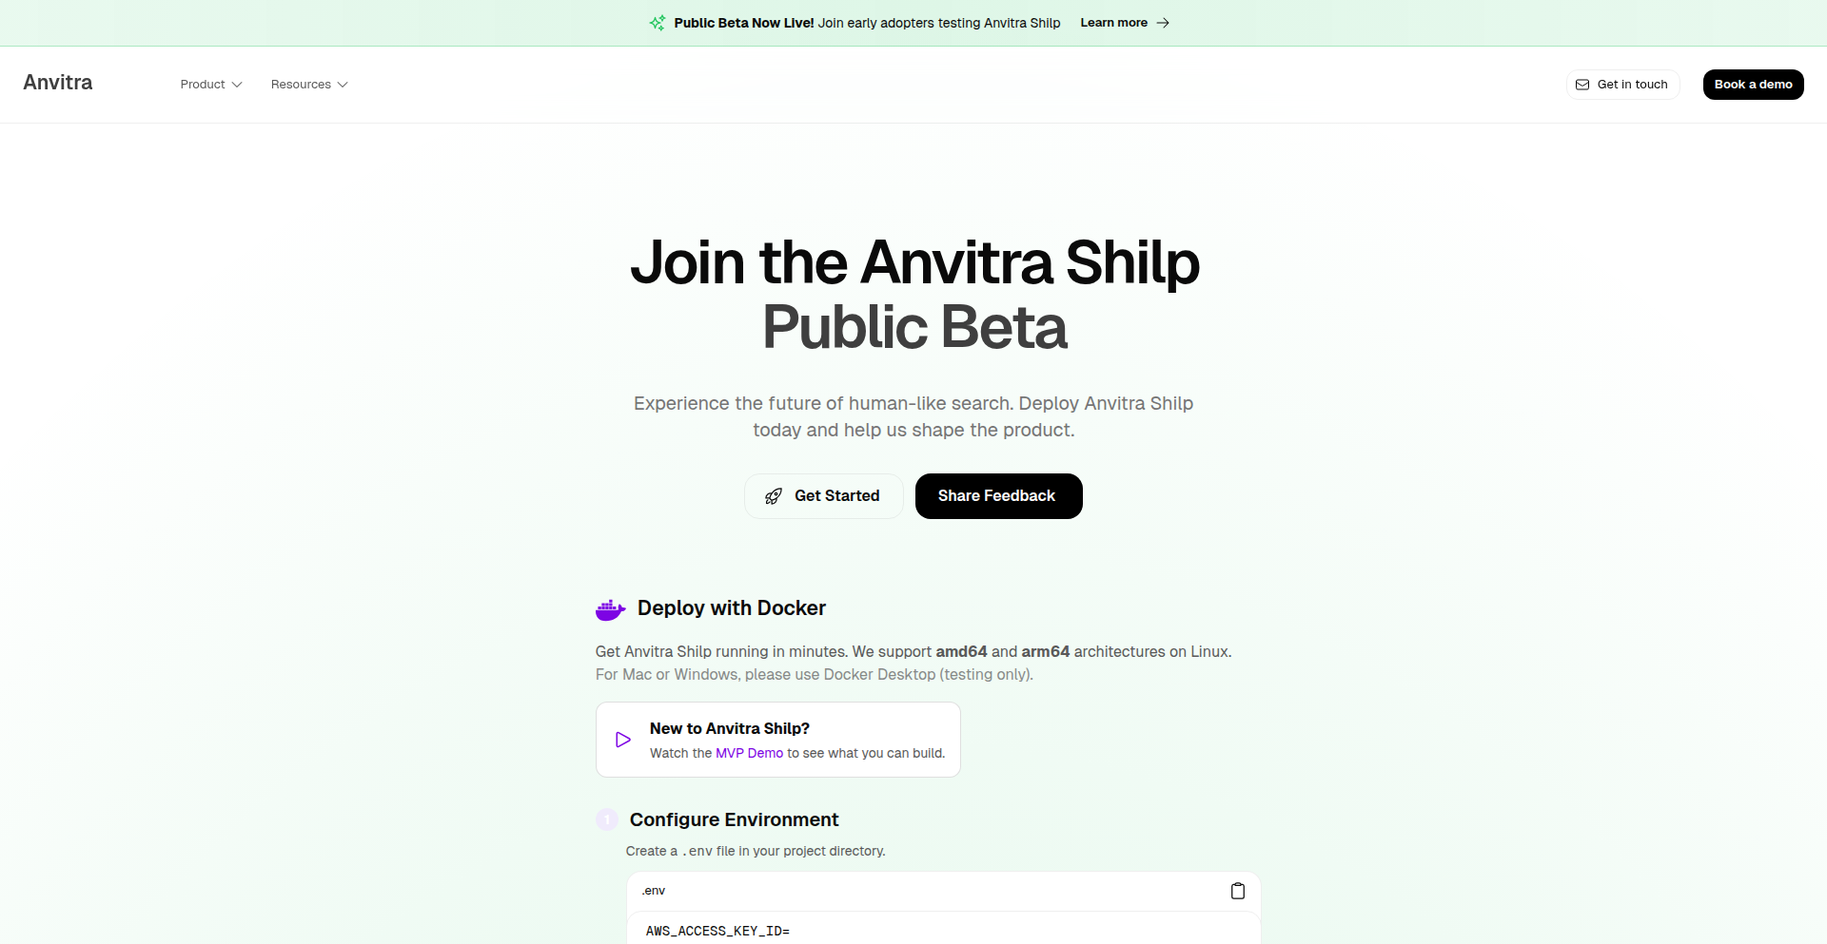
Task: Click the Anvitra logo in the header
Action: click(57, 83)
